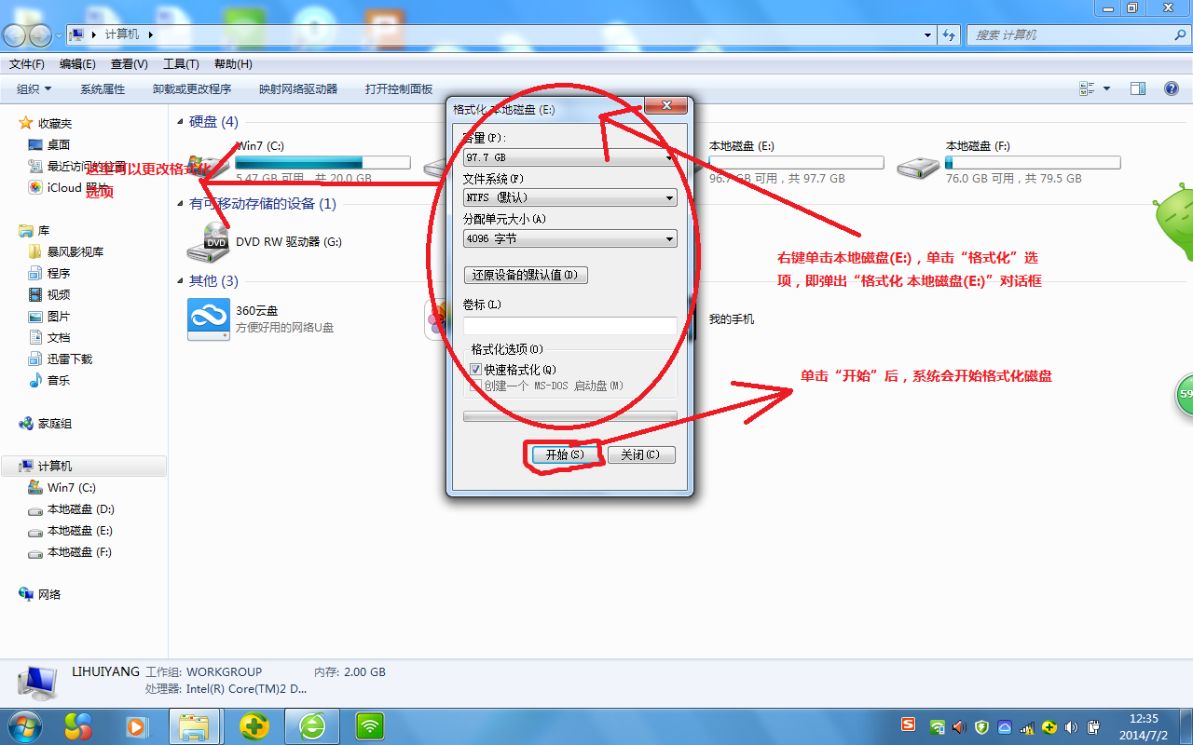1193x745 pixels.
Task: Expand the 分配单元大小 4096 字节 dropdown
Action: pos(569,239)
